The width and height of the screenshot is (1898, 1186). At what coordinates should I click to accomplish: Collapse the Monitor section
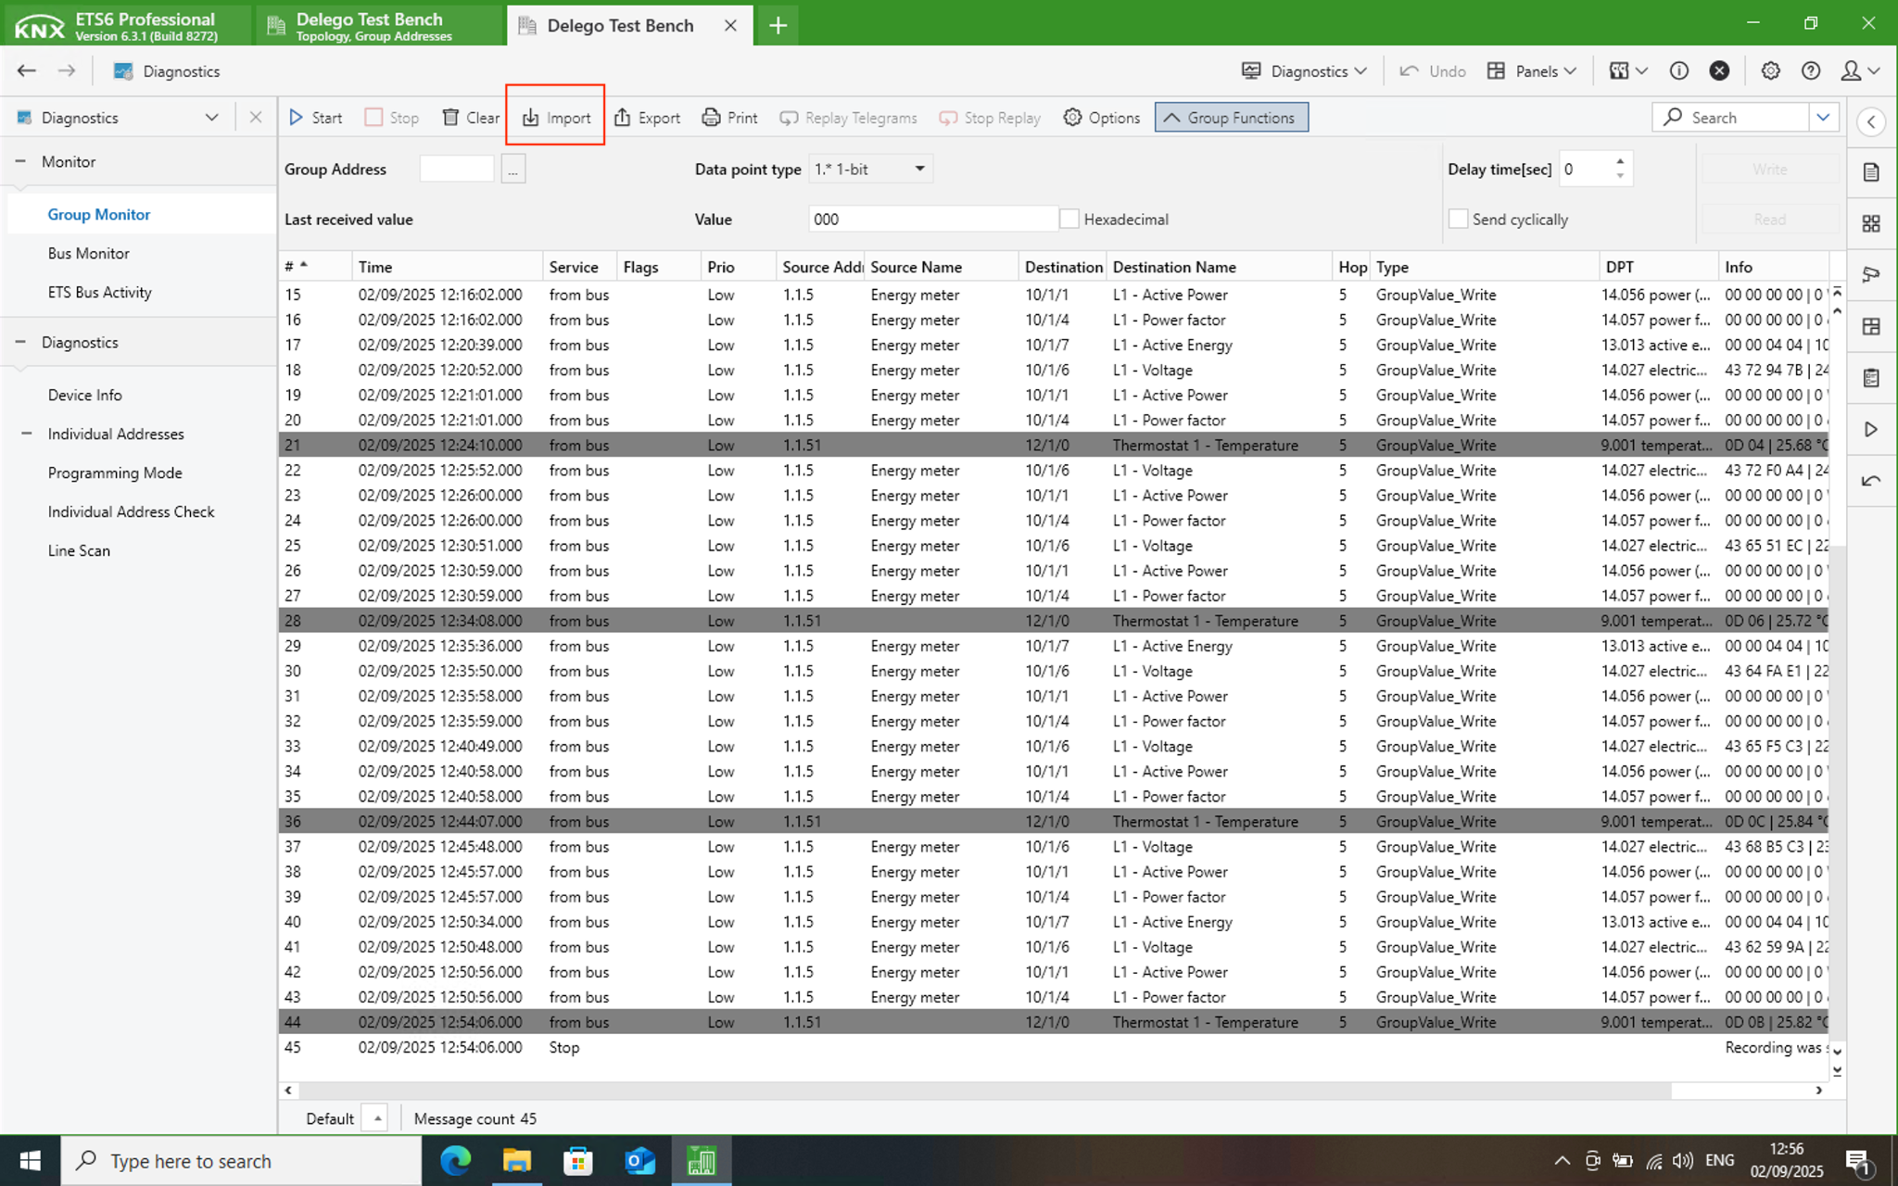coord(20,161)
